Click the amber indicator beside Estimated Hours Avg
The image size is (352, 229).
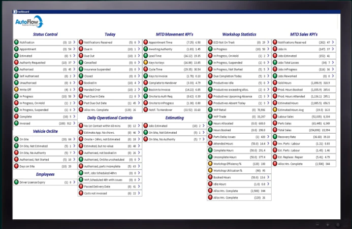coord(275,110)
